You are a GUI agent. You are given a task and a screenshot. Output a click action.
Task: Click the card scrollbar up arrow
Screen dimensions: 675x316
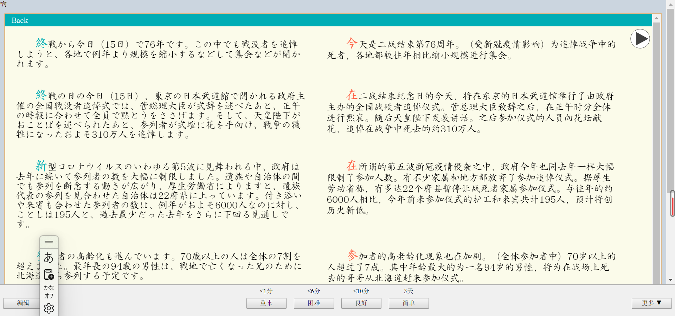(656, 18)
